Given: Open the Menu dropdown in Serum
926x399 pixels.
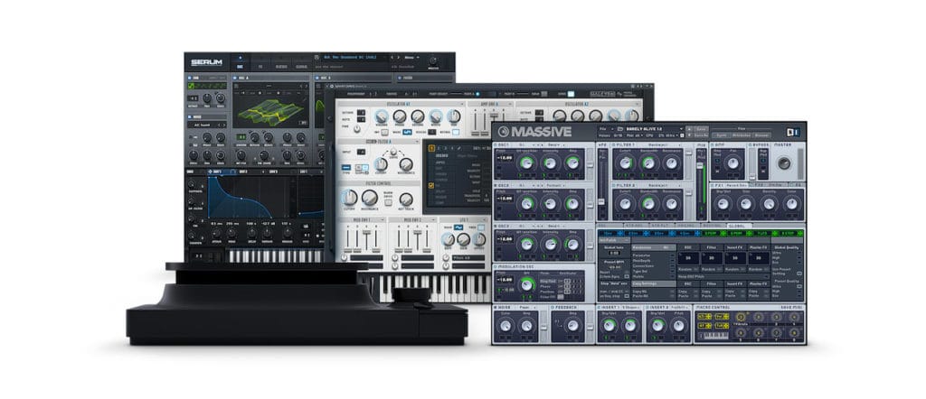Looking at the screenshot, I should tap(411, 58).
